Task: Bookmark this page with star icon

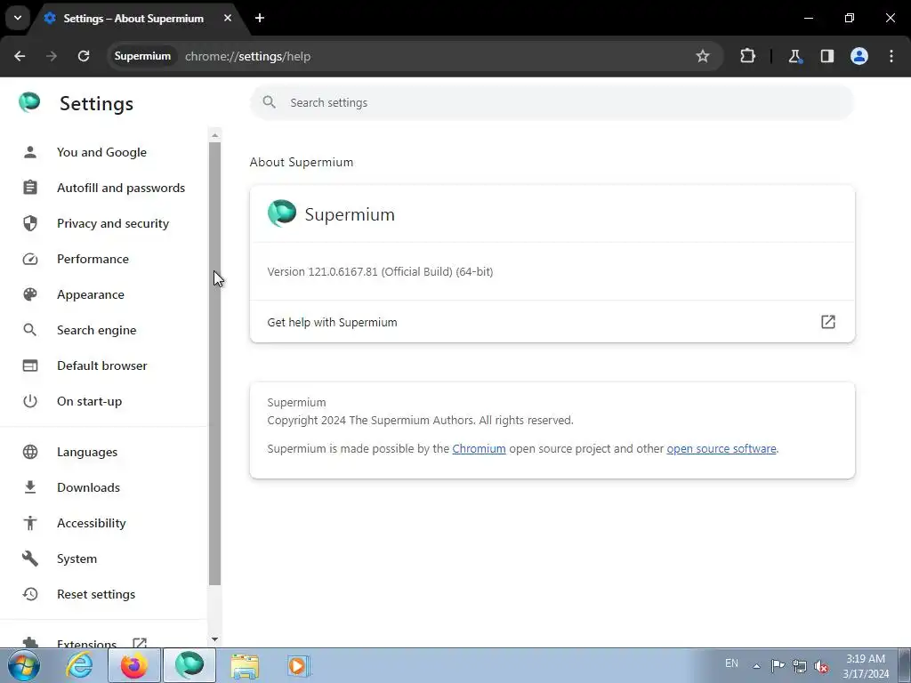Action: (x=703, y=56)
